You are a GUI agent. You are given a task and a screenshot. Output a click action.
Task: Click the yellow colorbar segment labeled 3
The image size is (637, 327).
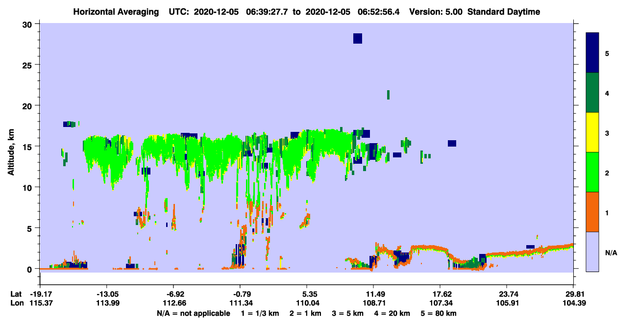(x=592, y=132)
